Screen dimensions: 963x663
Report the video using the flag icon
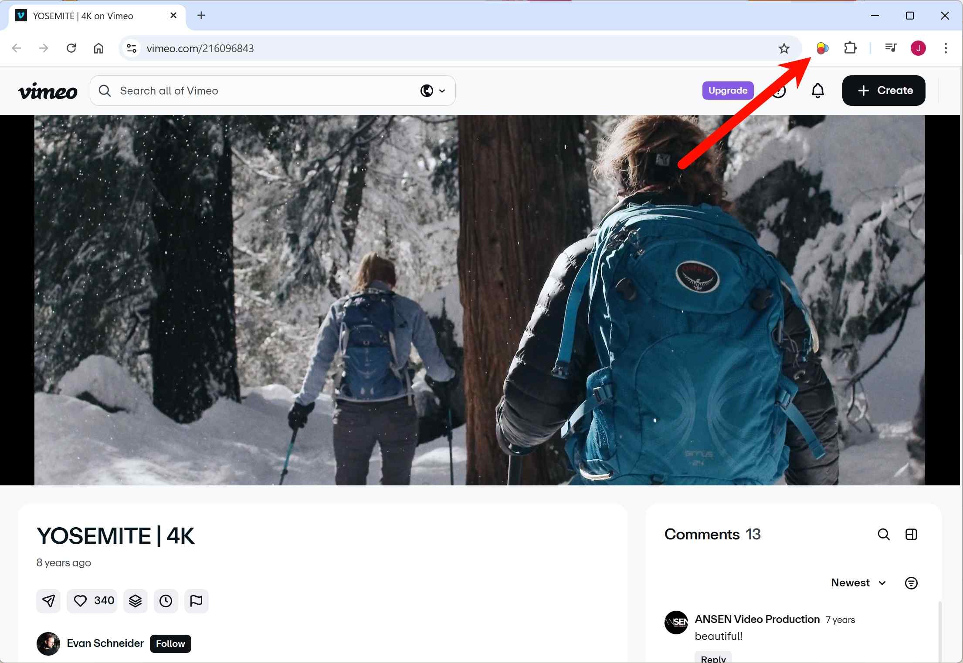tap(196, 601)
